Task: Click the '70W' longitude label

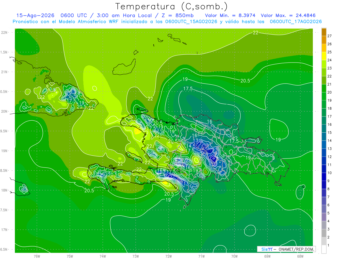Action: pyautogui.click(x=234, y=256)
